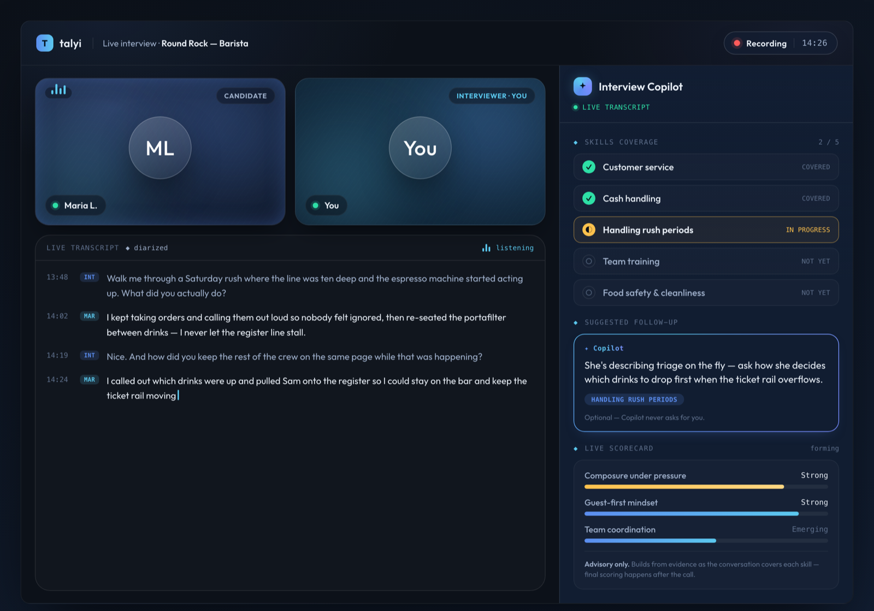Click the audio level bars on the candidate tile
Screen dimensions: 874x611
(x=58, y=90)
